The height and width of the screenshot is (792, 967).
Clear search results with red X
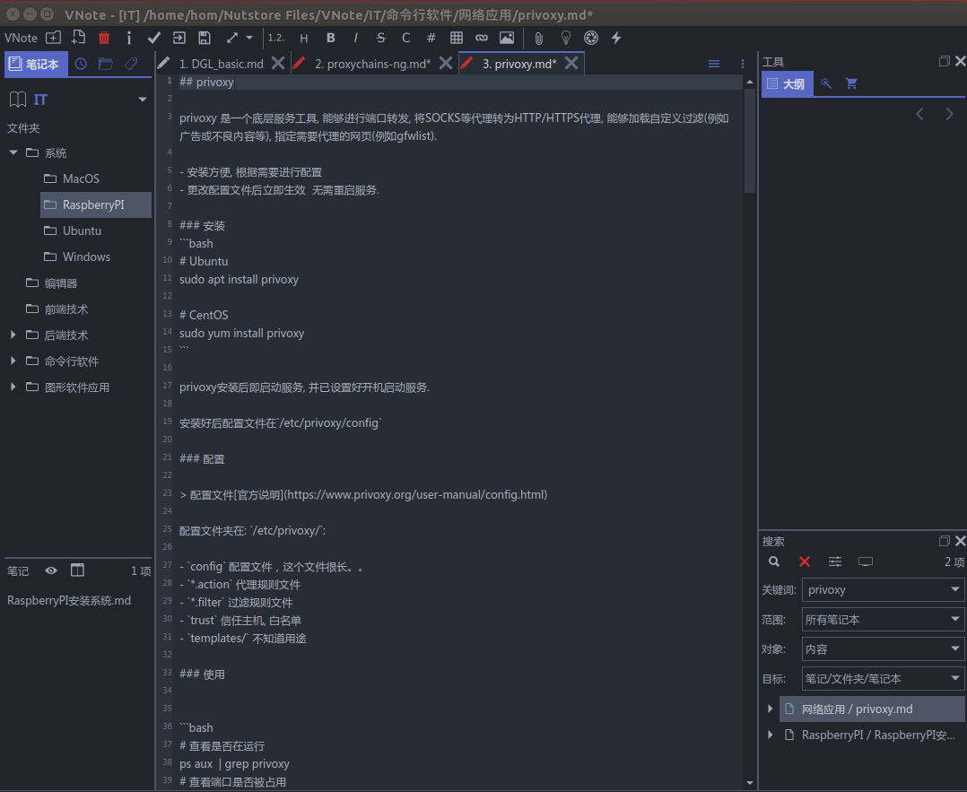pos(804,561)
